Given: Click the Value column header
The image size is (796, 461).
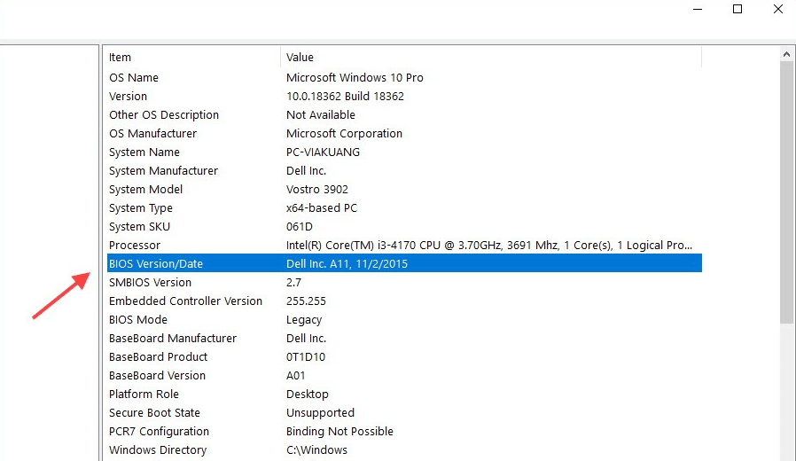Looking at the screenshot, I should (x=491, y=57).
